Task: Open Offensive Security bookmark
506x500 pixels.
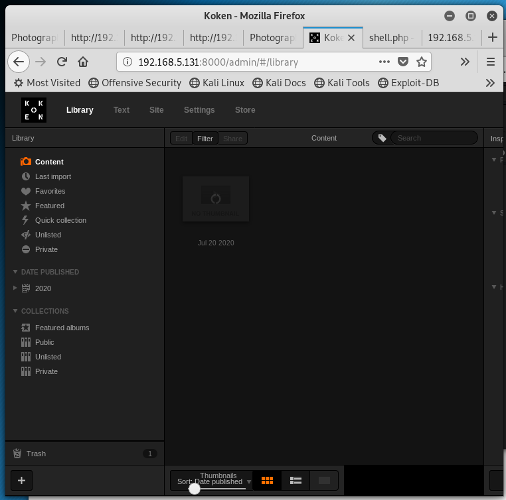Action: [x=135, y=83]
